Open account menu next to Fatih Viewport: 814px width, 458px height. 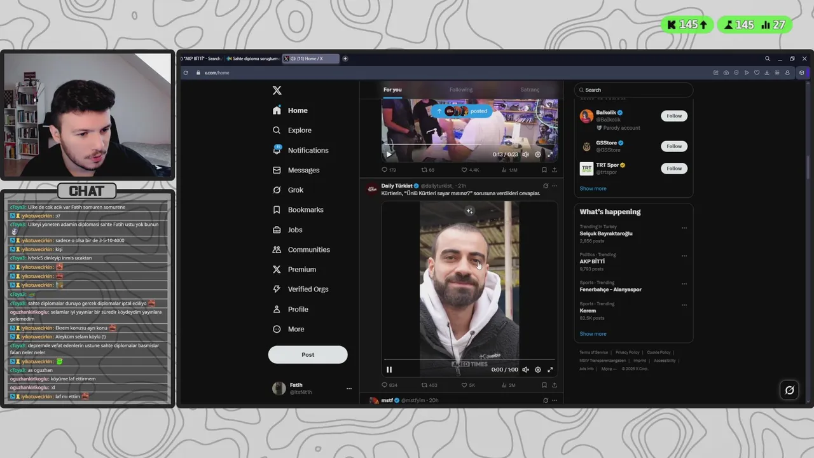348,388
